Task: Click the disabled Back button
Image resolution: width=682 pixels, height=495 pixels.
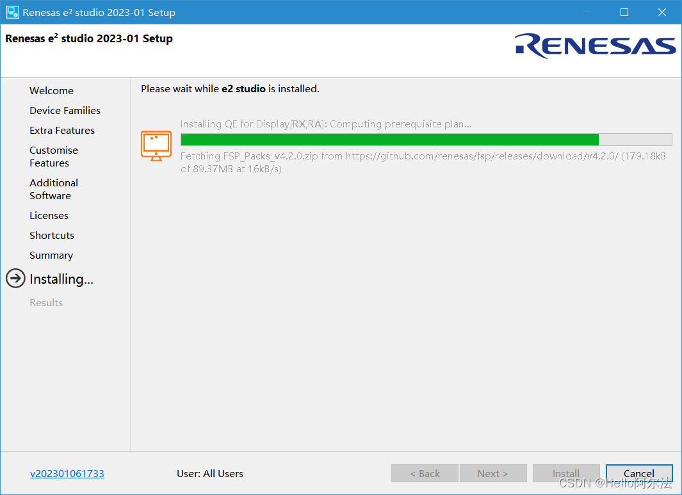Action: click(425, 473)
